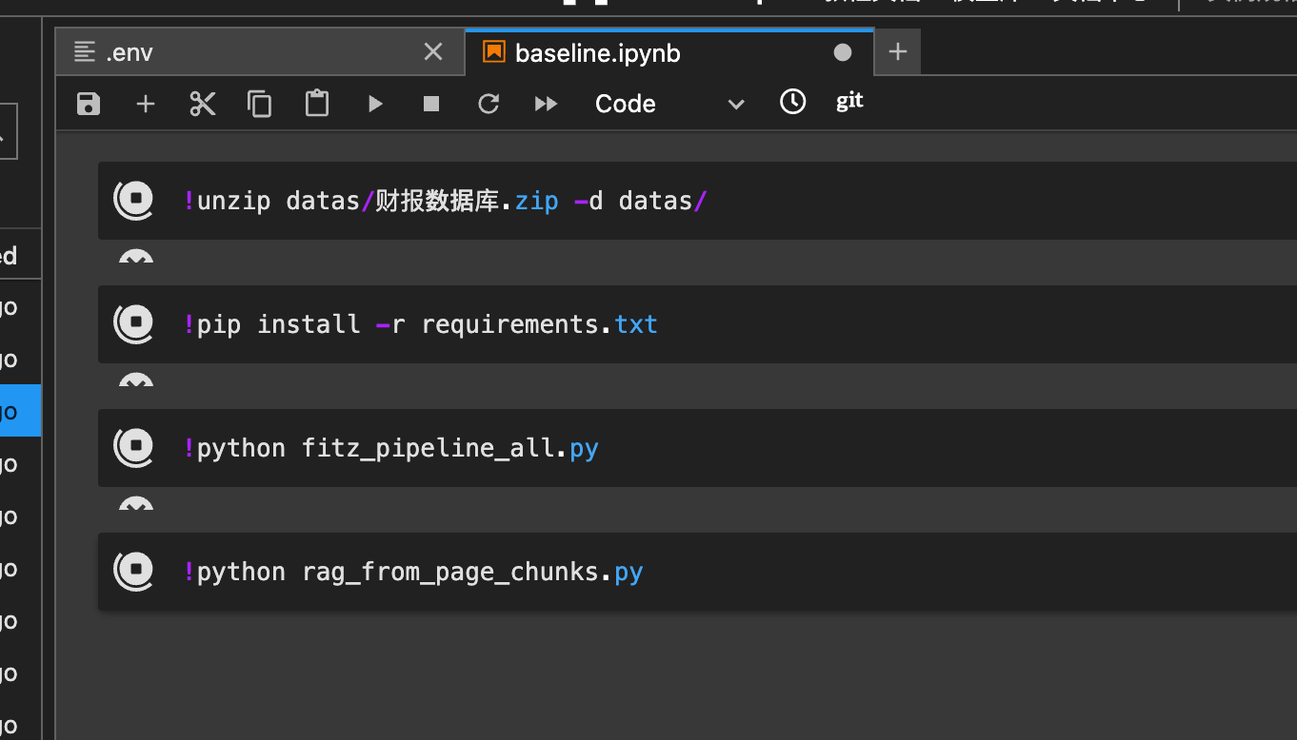Viewport: 1297px width, 740px height.
Task: Collapse output of the fitz_pipeline_all cell
Action: pos(135,505)
